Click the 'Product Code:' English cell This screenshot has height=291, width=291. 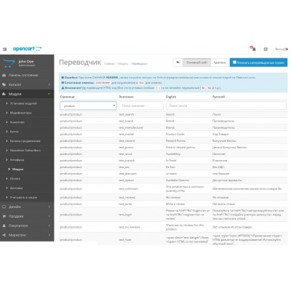tap(175, 134)
